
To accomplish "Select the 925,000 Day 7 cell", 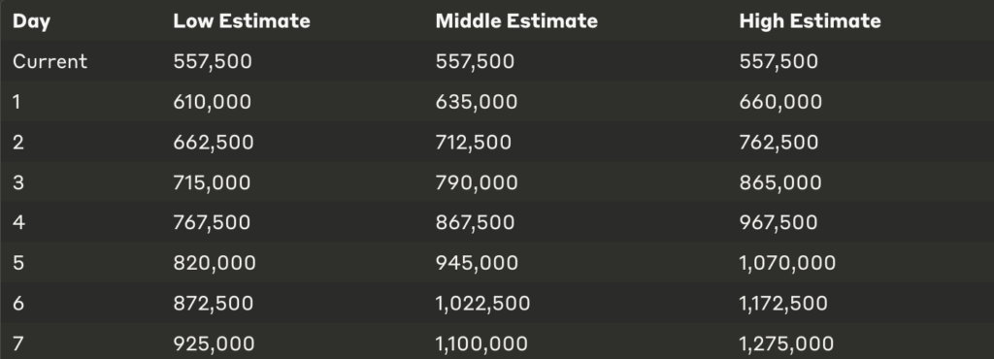I will 214,343.
